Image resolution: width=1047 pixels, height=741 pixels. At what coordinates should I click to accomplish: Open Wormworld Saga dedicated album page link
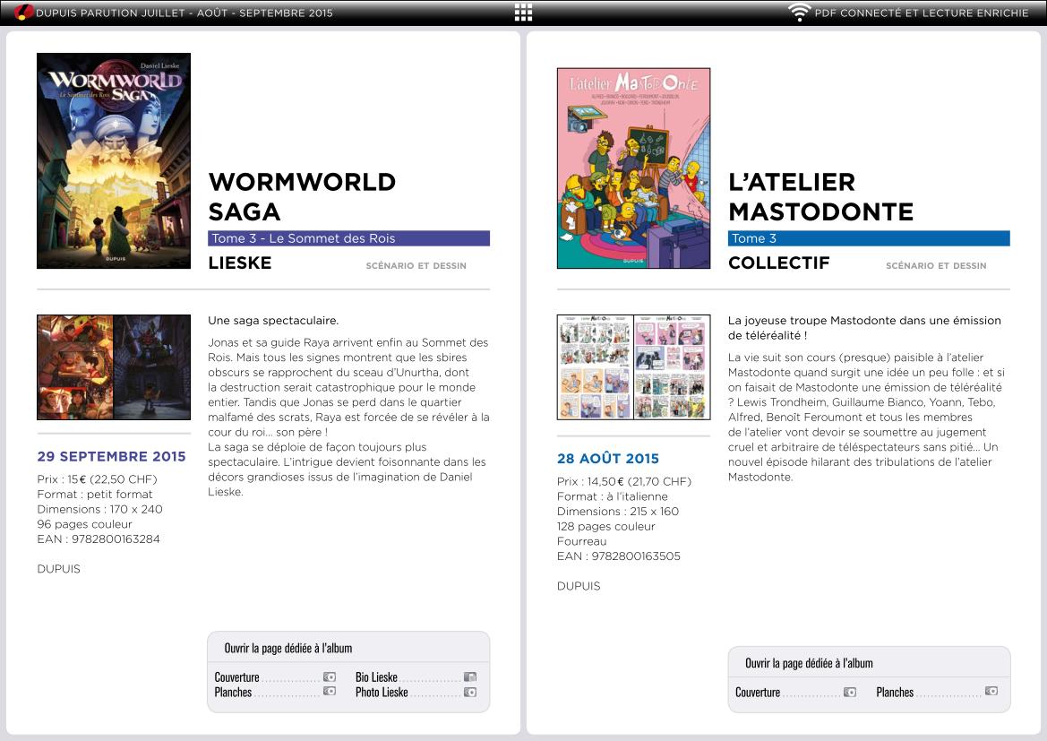click(287, 648)
